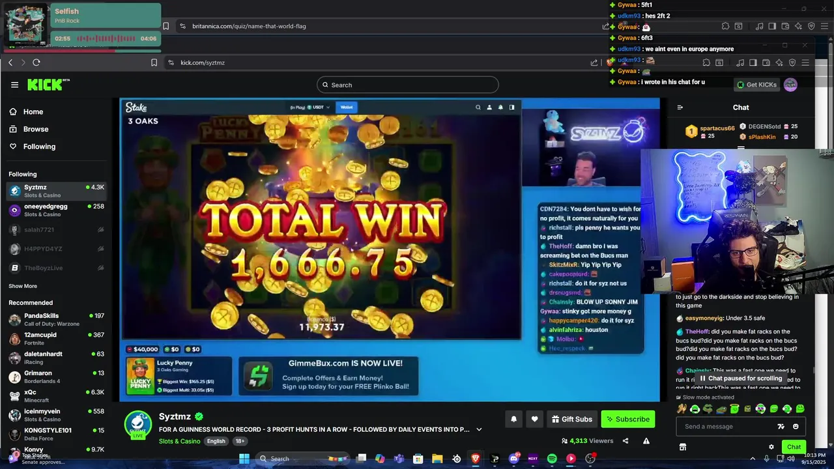This screenshot has width=834, height=469.
Task: Open Brave main menu in Kick window
Action: tap(805, 63)
